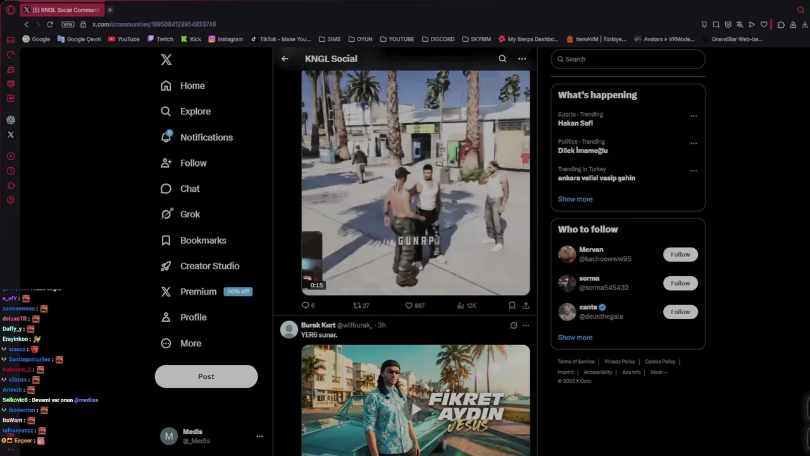
Task: Open the SKYRIM bookmarks folder
Action: click(477, 39)
